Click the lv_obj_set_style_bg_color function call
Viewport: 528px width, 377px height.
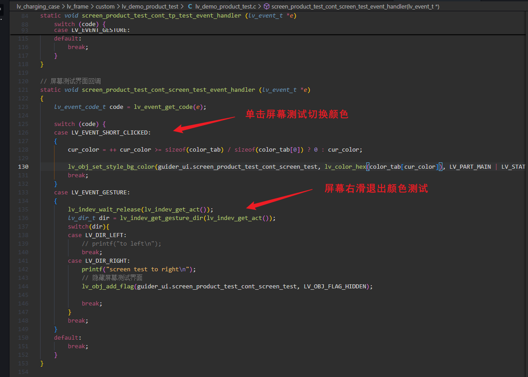[x=111, y=166]
